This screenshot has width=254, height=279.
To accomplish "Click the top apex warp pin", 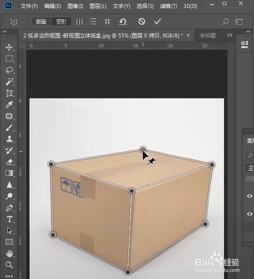I will (x=143, y=149).
